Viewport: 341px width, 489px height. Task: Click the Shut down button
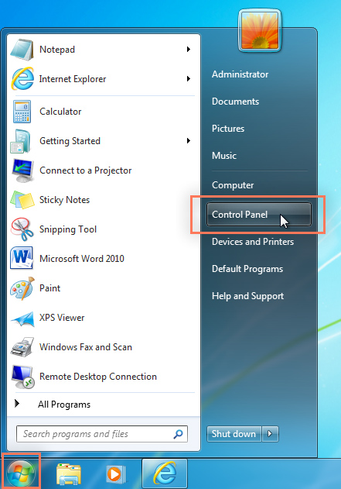234,434
